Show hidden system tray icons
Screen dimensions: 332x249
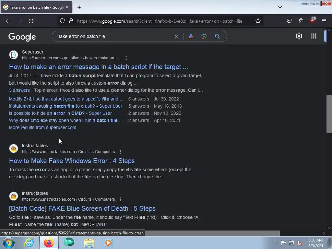click(276, 243)
